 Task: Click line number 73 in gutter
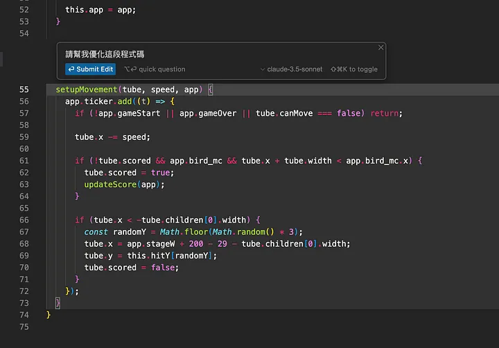[x=24, y=303]
